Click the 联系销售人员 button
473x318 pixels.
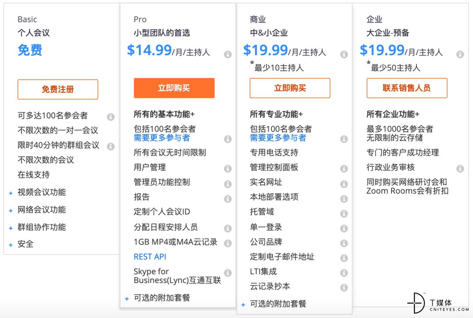tap(407, 88)
